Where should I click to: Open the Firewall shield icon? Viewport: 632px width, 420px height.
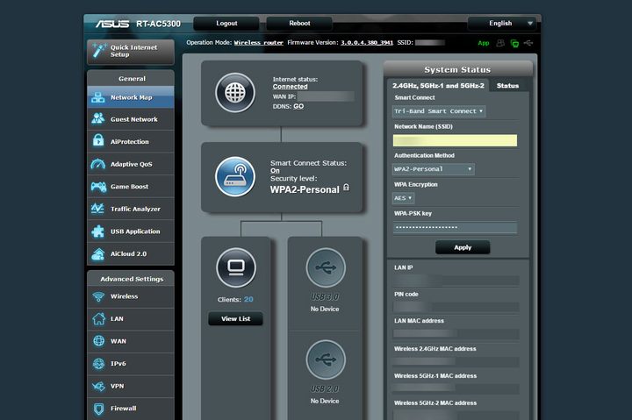[98, 409]
